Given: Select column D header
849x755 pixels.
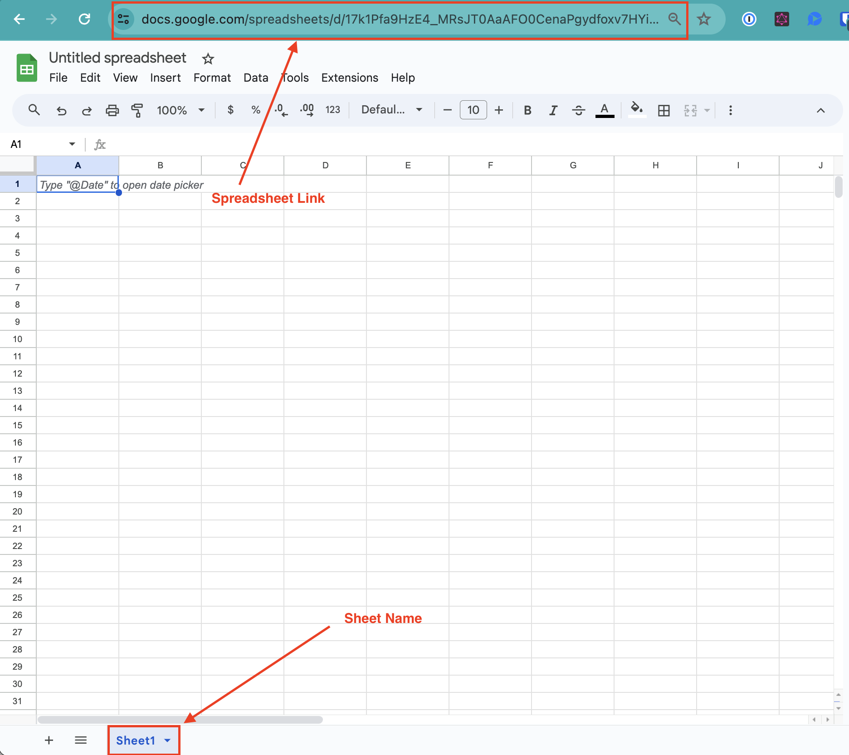Looking at the screenshot, I should pos(325,166).
